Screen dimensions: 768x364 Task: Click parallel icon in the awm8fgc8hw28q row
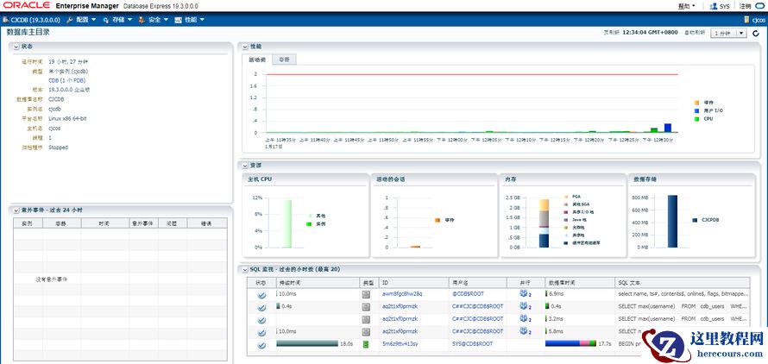(524, 293)
